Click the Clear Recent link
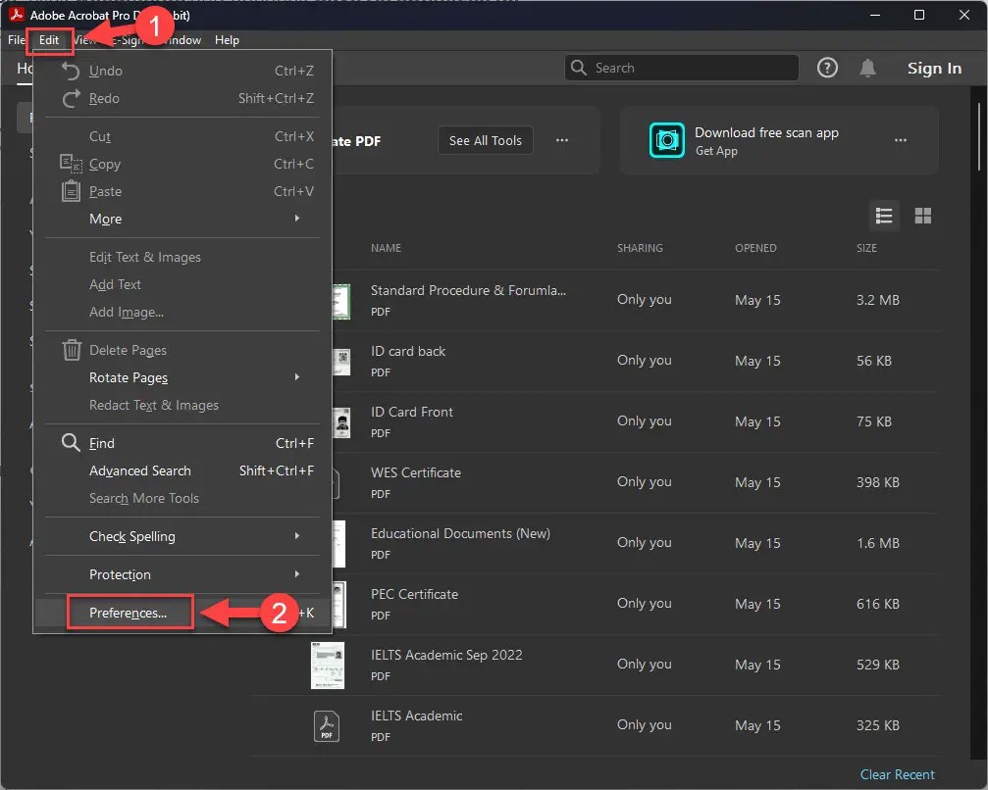 897,774
